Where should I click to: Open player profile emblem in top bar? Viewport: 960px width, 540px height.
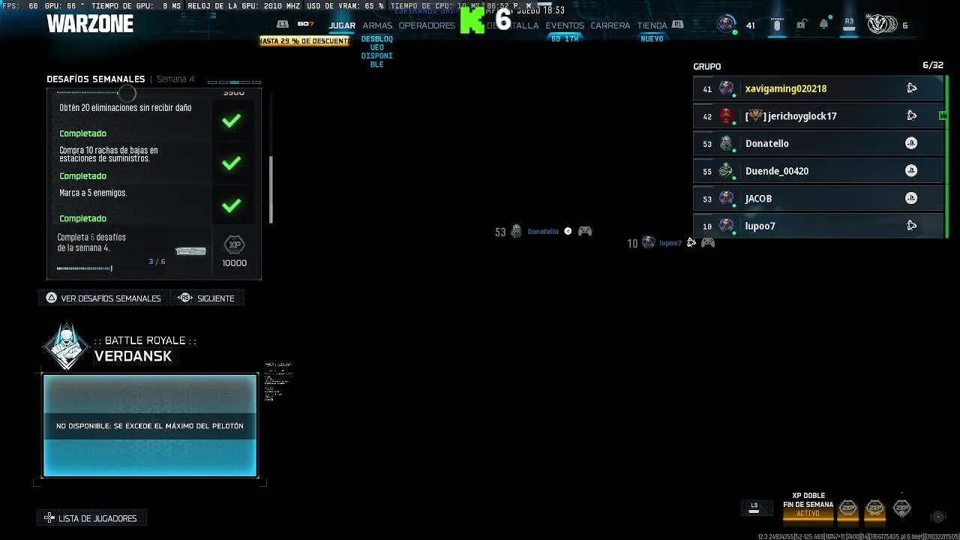click(x=726, y=24)
